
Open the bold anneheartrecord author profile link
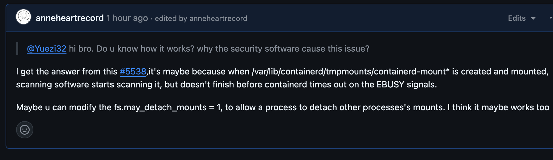(x=70, y=18)
